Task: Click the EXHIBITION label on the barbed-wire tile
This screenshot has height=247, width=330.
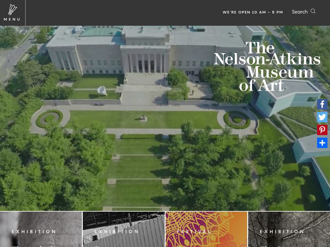Action: (116, 231)
